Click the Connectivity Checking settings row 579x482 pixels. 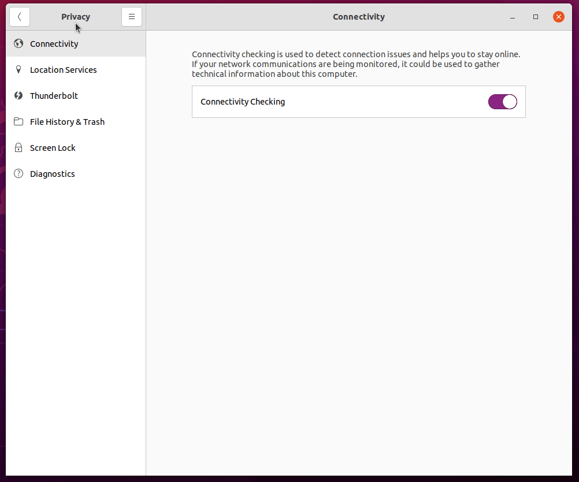[358, 101]
